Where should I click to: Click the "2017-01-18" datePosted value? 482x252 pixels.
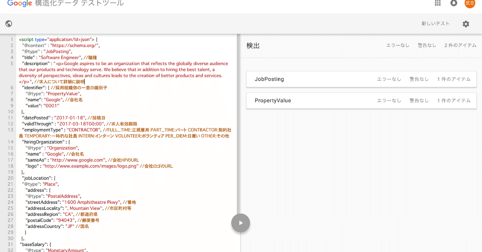tap(69, 118)
